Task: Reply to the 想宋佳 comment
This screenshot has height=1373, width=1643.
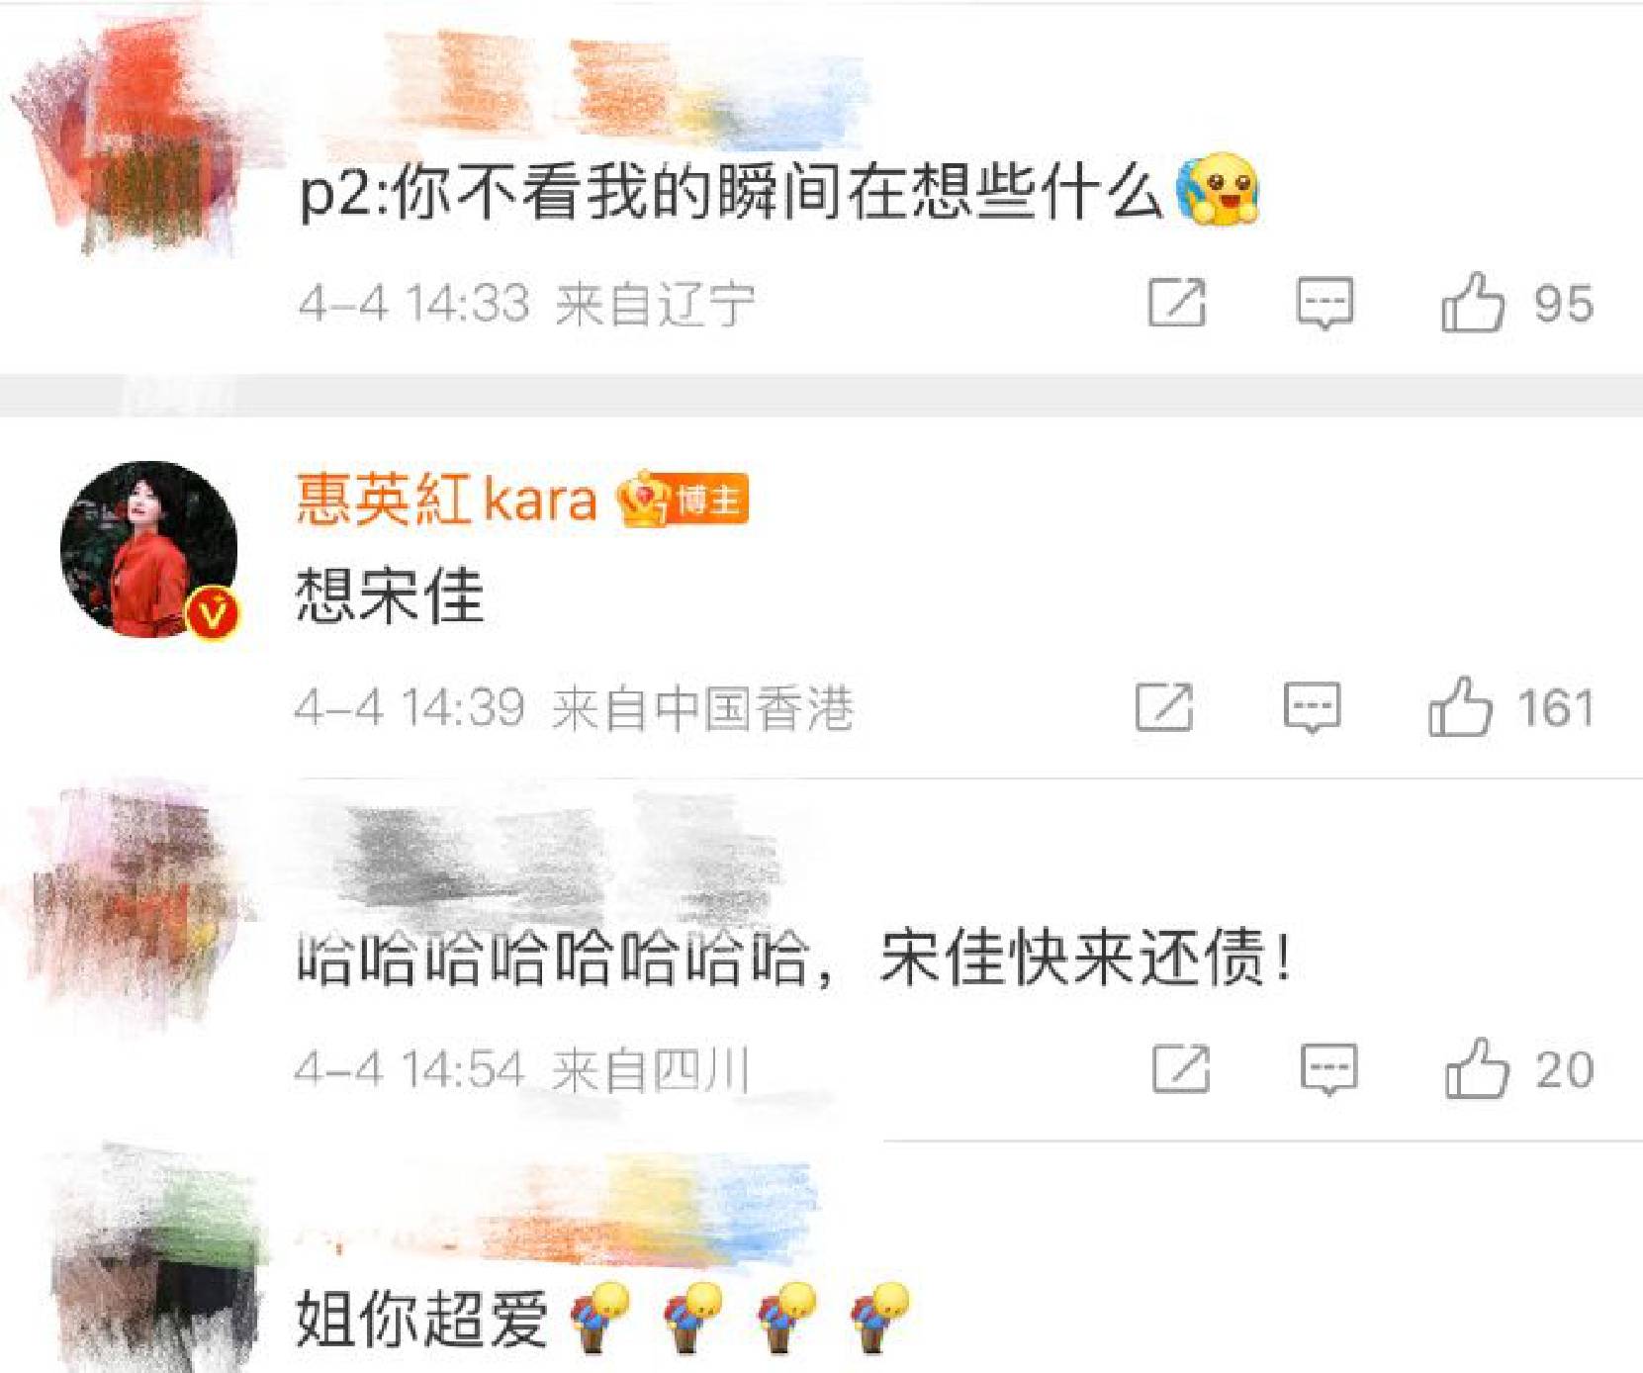Action: tap(1312, 707)
